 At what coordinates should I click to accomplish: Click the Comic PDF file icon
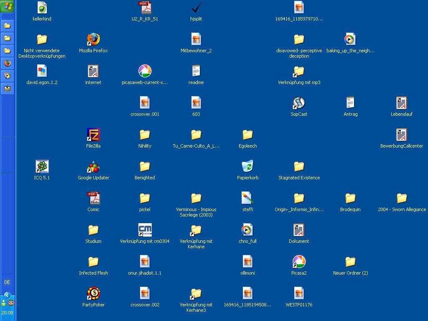coord(93,199)
